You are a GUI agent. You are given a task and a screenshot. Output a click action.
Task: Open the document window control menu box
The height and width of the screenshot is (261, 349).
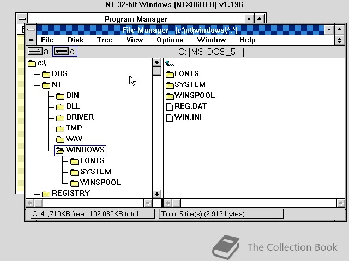31,40
